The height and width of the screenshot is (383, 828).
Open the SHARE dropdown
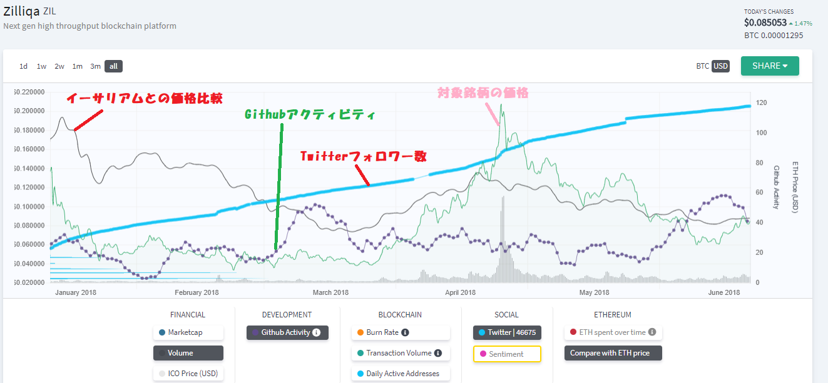(x=769, y=66)
